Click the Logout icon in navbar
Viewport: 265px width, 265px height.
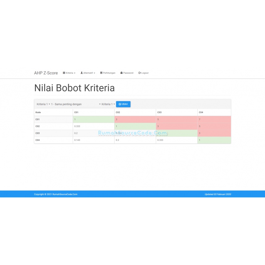coord(140,73)
